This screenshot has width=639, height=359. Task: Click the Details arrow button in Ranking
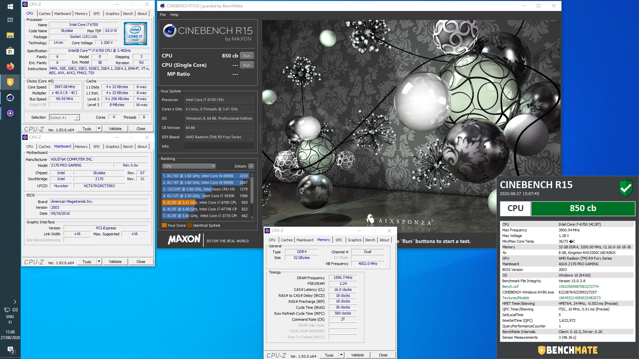(x=251, y=166)
